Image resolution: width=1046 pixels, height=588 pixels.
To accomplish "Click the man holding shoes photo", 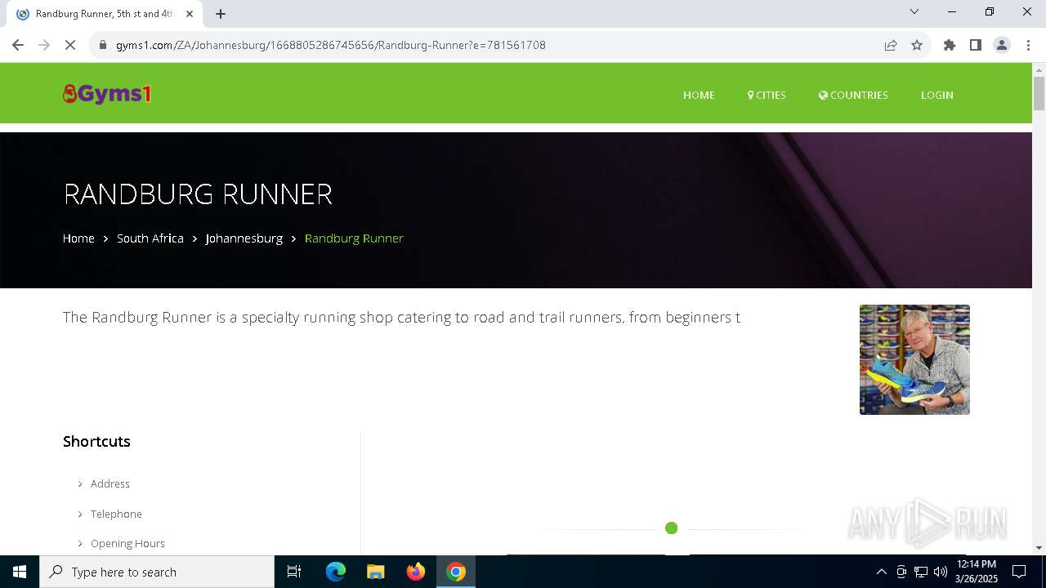I will (x=914, y=359).
